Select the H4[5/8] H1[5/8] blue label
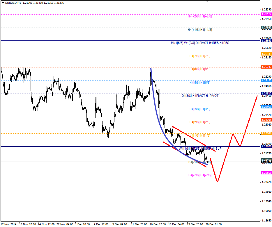Viewport: 272px width, 227px height. point(200,83)
